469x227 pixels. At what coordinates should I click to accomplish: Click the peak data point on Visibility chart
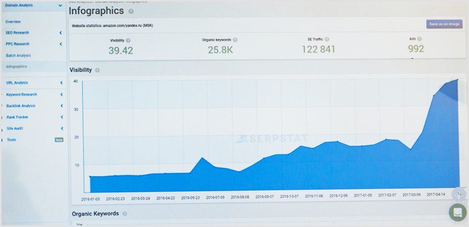click(x=458, y=79)
